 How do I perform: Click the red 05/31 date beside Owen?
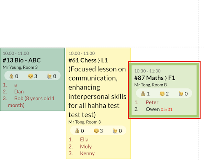(166, 109)
